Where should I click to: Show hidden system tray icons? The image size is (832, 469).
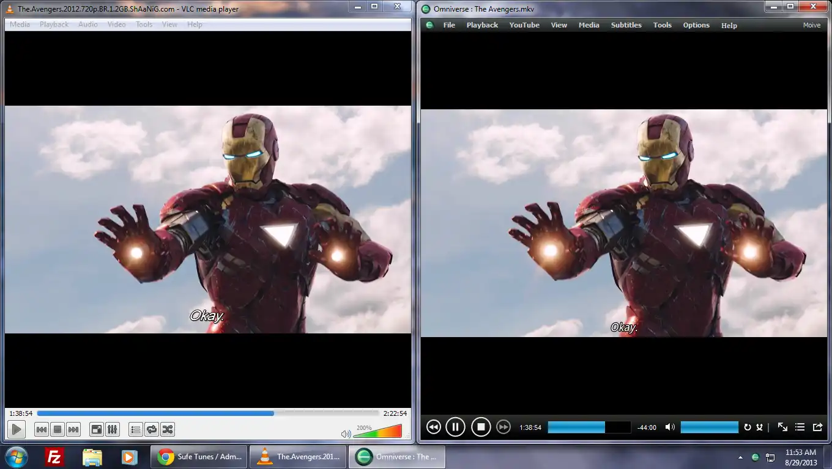tap(741, 457)
